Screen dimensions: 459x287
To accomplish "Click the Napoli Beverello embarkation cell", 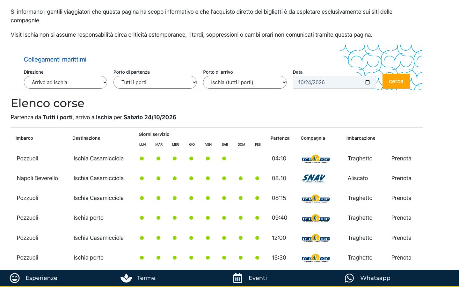I will coord(37,178).
